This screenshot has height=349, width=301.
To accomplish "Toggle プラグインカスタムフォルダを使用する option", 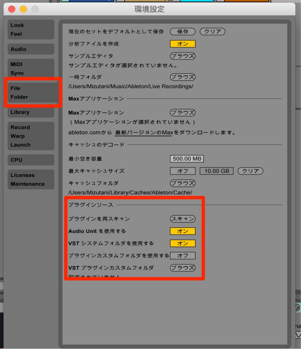I will tap(183, 255).
